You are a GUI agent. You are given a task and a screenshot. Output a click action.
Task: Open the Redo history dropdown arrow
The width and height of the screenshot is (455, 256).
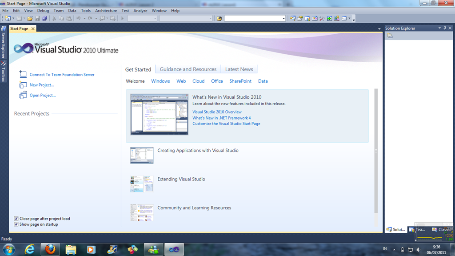tap(96, 19)
